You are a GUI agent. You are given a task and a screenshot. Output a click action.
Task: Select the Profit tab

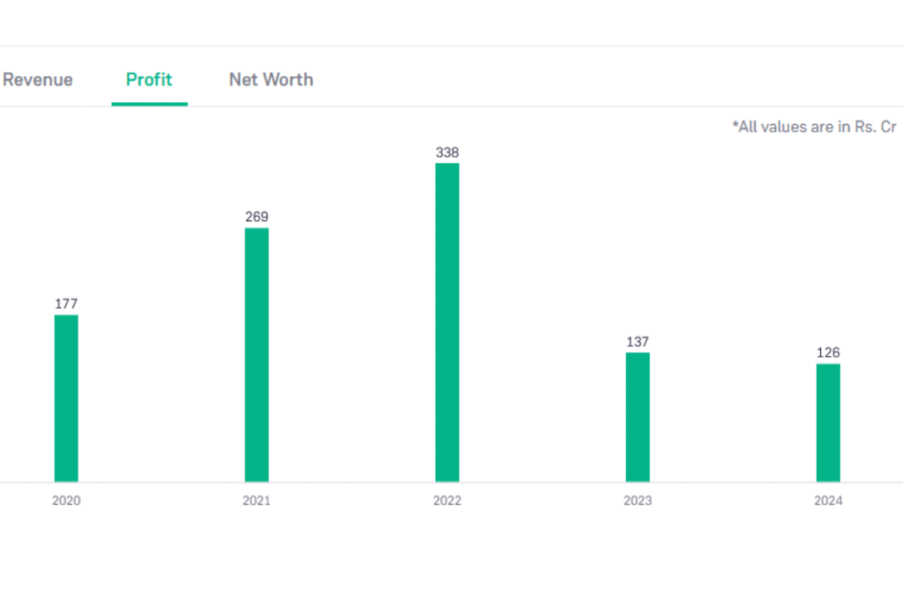tap(149, 79)
